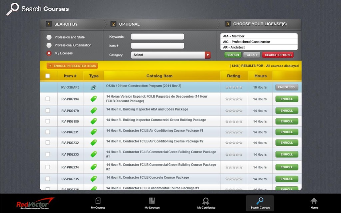Image resolution: width=341 pixels, height=213 pixels.
Task: Click ENROLL IN SELECTED ITEMS button
Action: tap(72, 66)
